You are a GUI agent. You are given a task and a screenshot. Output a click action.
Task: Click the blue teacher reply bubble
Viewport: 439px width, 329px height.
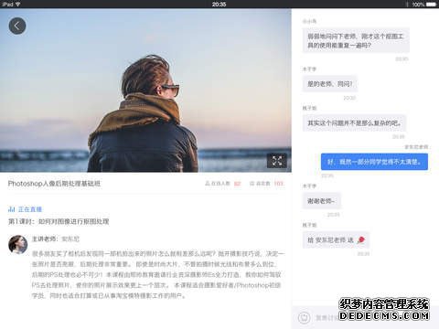click(x=374, y=162)
